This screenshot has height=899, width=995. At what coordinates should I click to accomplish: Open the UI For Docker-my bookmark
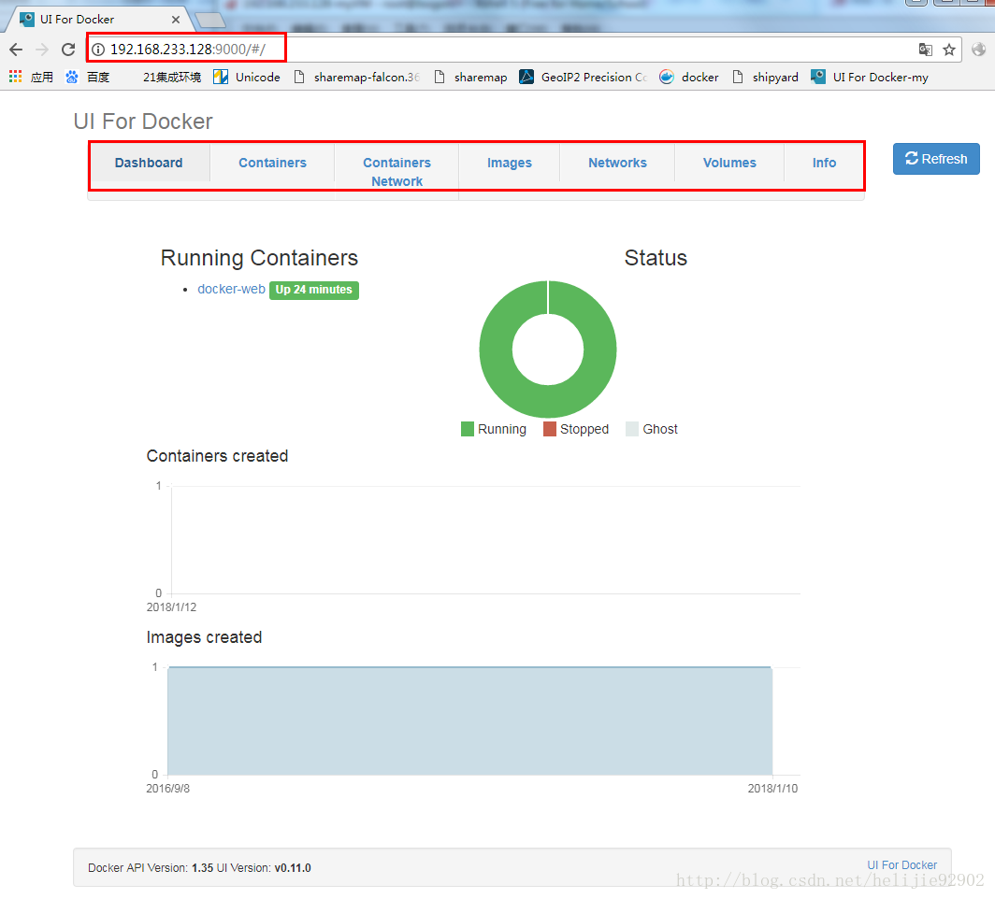tap(870, 78)
